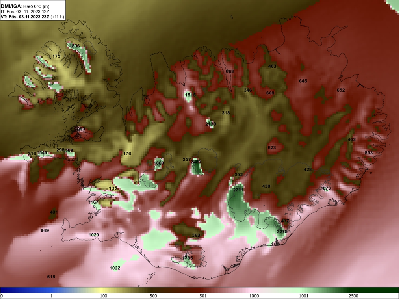Viewport: 399px width, 299px height.
Task: Click the 569 map value
Action: pos(69,151)
